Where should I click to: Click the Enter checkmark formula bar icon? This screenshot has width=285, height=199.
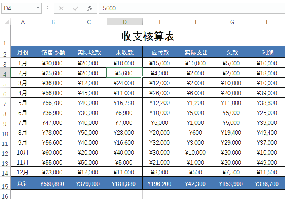[x=76, y=8]
